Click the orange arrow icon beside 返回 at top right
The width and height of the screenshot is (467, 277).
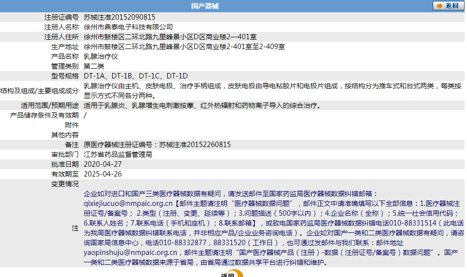click(x=439, y=6)
